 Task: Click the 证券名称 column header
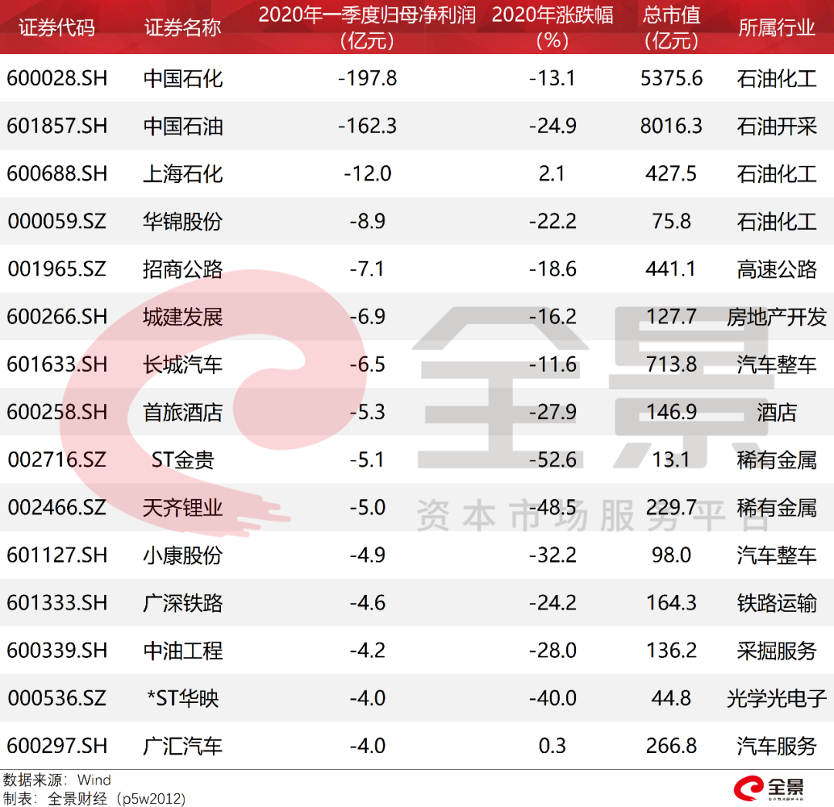[x=182, y=28]
